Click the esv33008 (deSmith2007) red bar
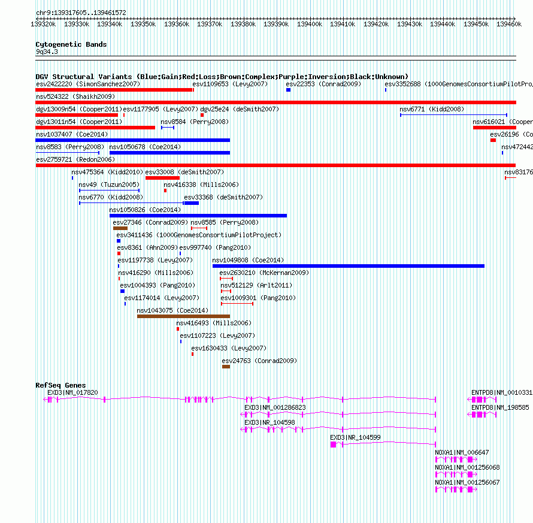 coord(162,178)
